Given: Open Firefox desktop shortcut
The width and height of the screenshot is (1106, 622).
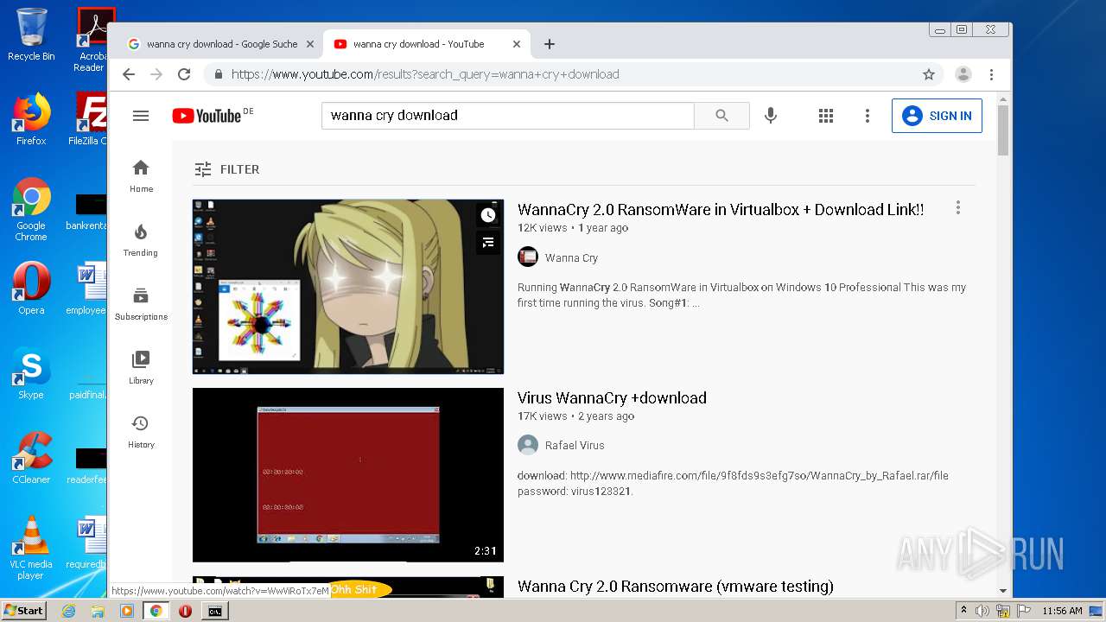Looking at the screenshot, I should coord(31,119).
